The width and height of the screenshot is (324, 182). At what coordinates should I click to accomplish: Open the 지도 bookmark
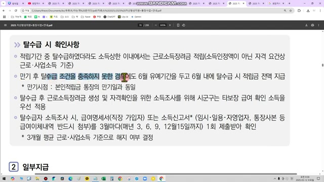pos(54,17)
